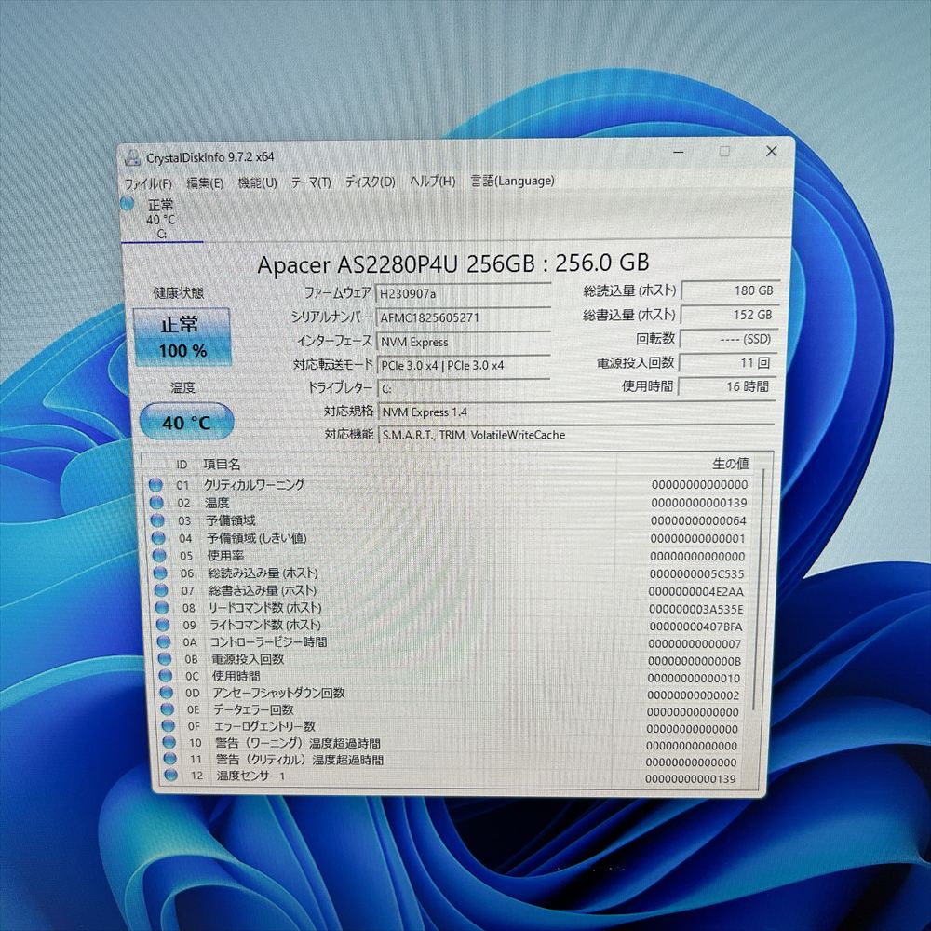Click the 正常 100 % health status button

click(183, 337)
